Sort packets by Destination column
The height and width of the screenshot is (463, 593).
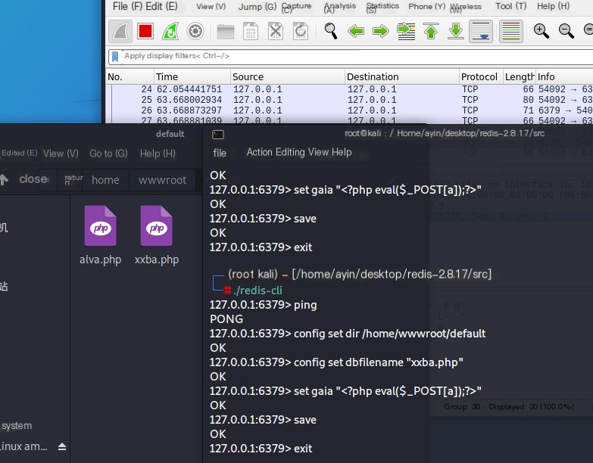point(402,76)
